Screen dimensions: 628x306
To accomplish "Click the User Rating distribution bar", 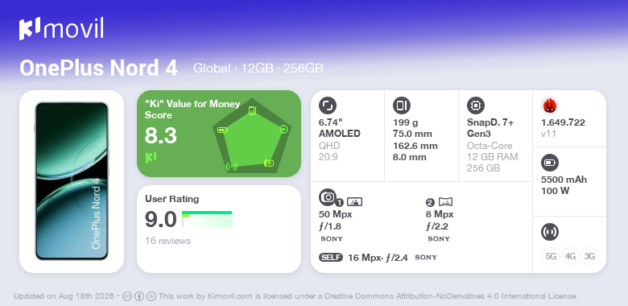I will pyautogui.click(x=207, y=219).
